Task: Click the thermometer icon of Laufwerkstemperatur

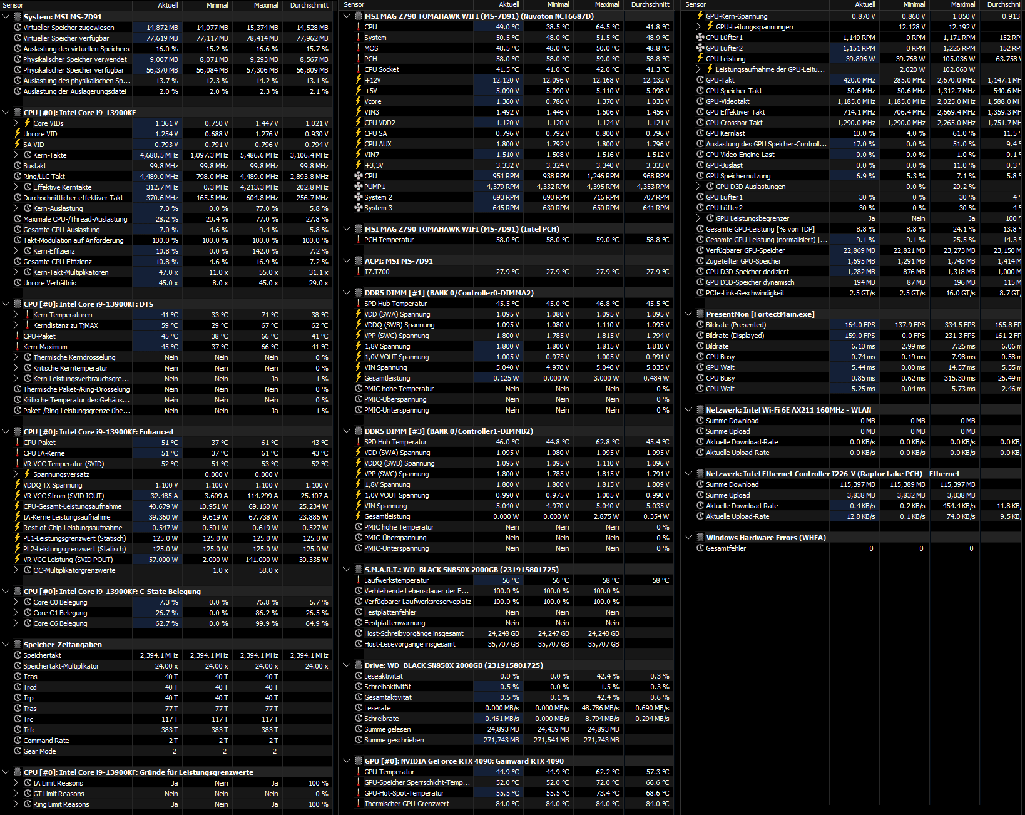Action: click(x=359, y=580)
